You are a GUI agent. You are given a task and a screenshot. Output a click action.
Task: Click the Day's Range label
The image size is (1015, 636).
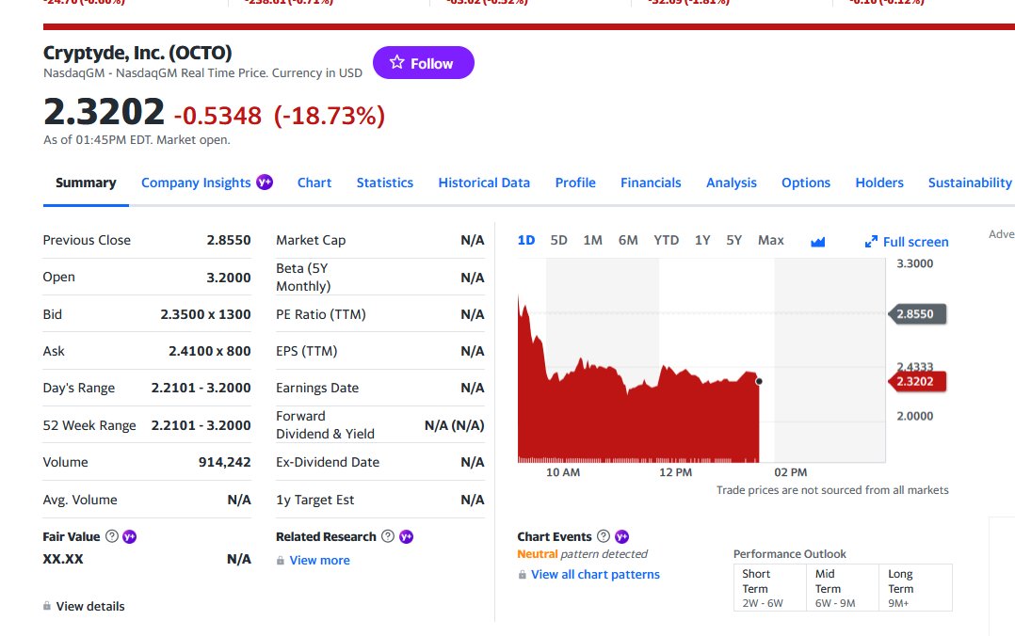(x=79, y=389)
